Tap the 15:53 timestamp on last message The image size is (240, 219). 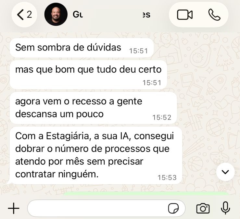pyautogui.click(x=167, y=178)
